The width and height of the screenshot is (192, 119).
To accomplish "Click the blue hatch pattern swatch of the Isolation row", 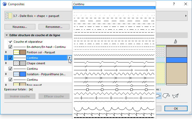I will pos(16,74).
